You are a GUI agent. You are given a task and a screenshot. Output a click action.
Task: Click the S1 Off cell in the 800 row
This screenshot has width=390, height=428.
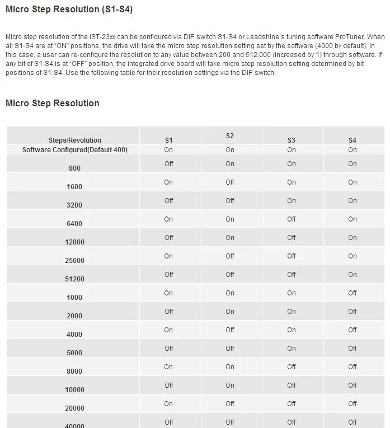point(168,164)
